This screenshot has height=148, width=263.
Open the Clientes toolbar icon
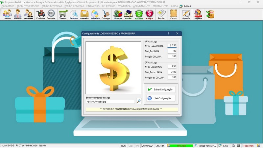[x=7, y=14]
